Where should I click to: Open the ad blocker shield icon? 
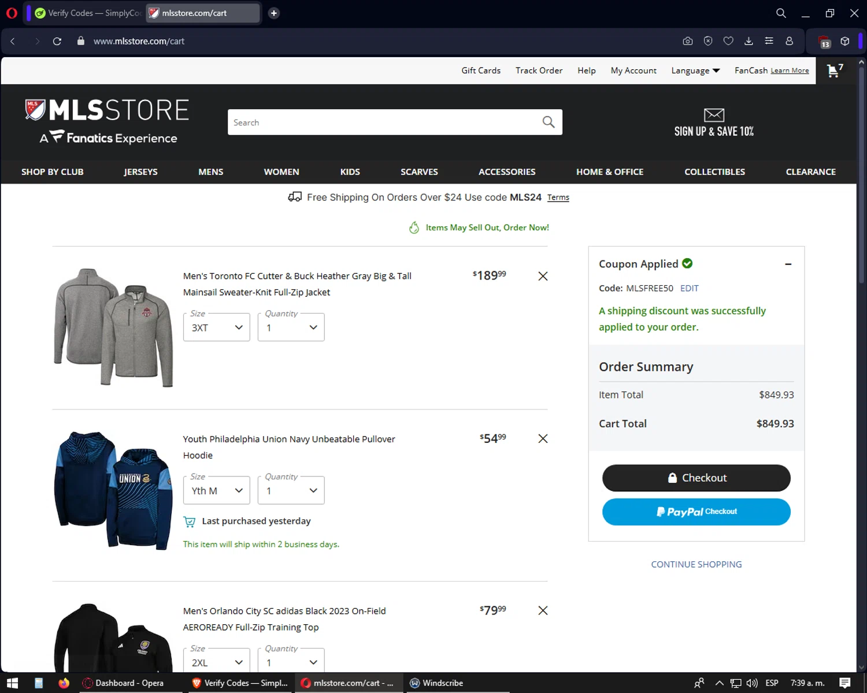tap(708, 41)
